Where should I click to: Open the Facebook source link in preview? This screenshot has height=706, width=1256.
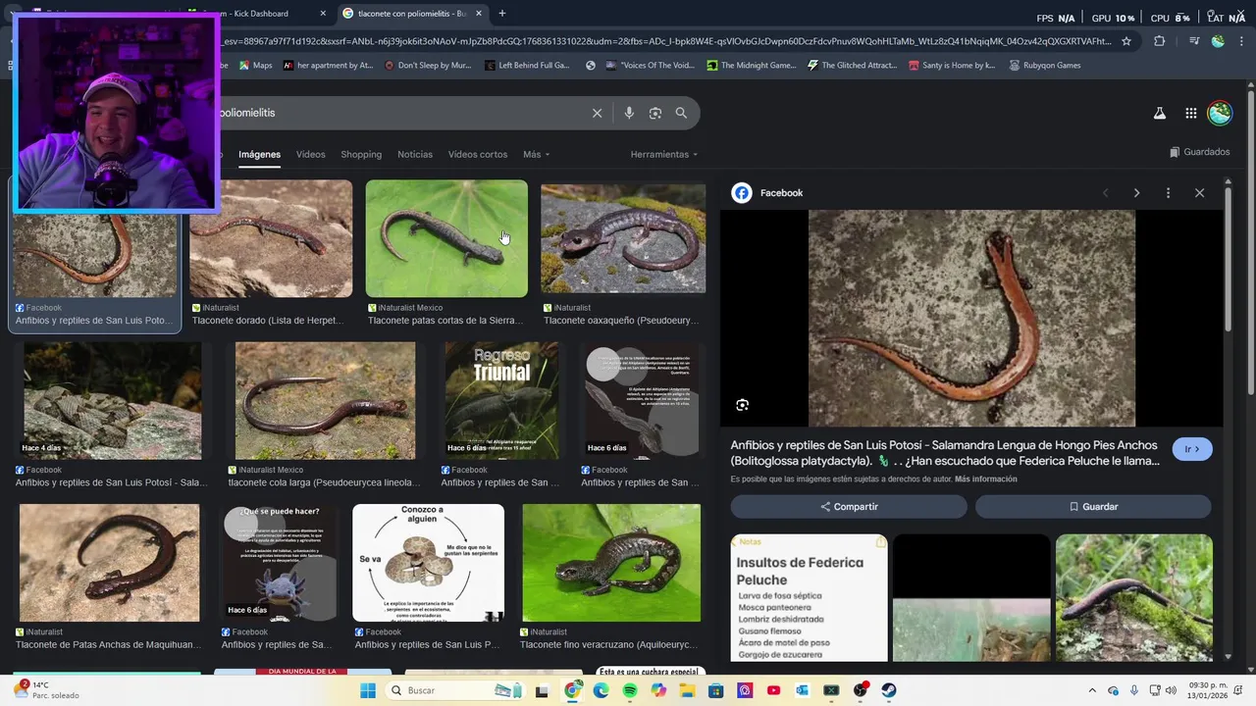tap(767, 193)
